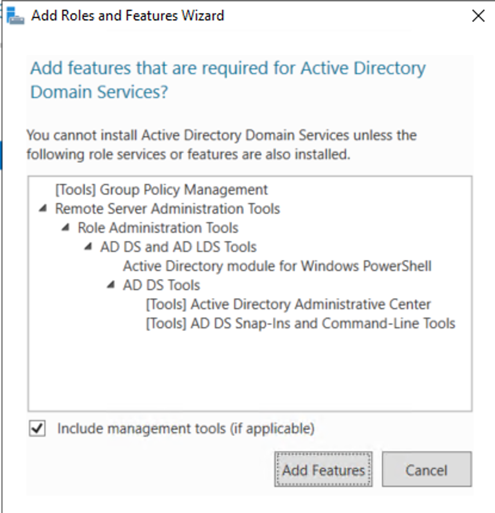Cancel adding the required features
The width and height of the screenshot is (495, 513).
coord(427,469)
